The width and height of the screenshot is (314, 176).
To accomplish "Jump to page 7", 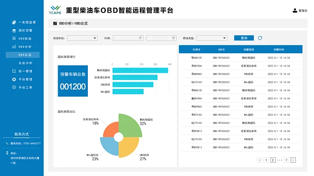I will [x=287, y=160].
